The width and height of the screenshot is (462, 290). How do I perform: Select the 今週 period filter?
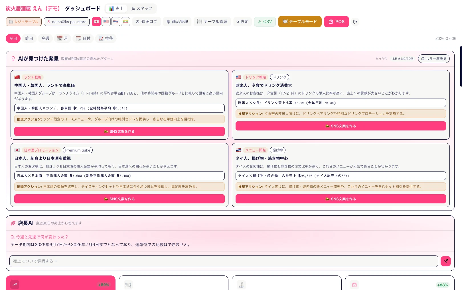click(x=45, y=38)
